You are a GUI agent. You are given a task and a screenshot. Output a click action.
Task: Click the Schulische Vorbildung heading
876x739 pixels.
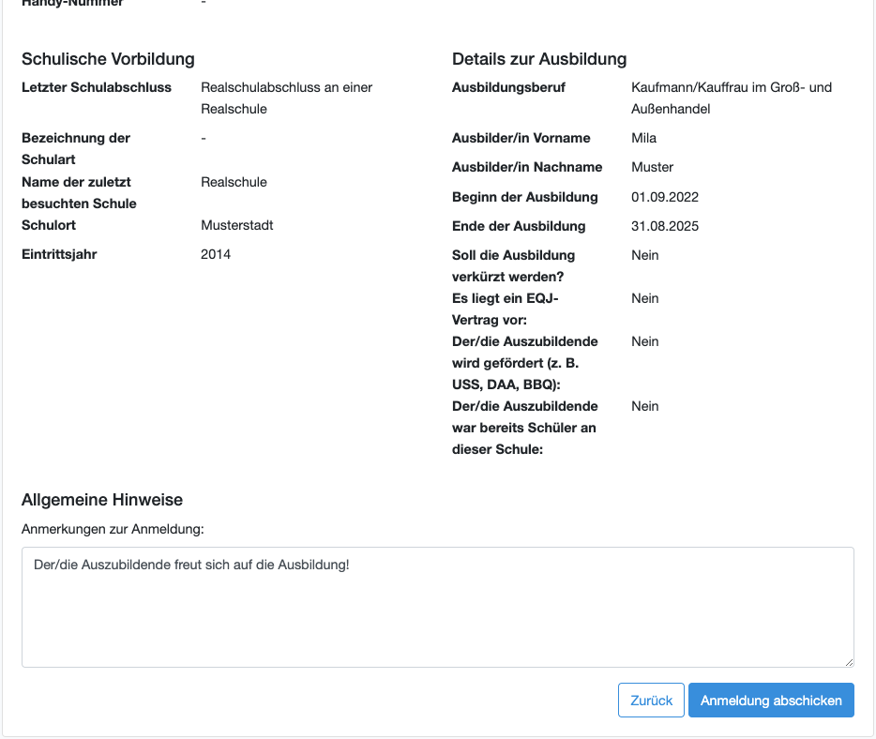coord(108,59)
